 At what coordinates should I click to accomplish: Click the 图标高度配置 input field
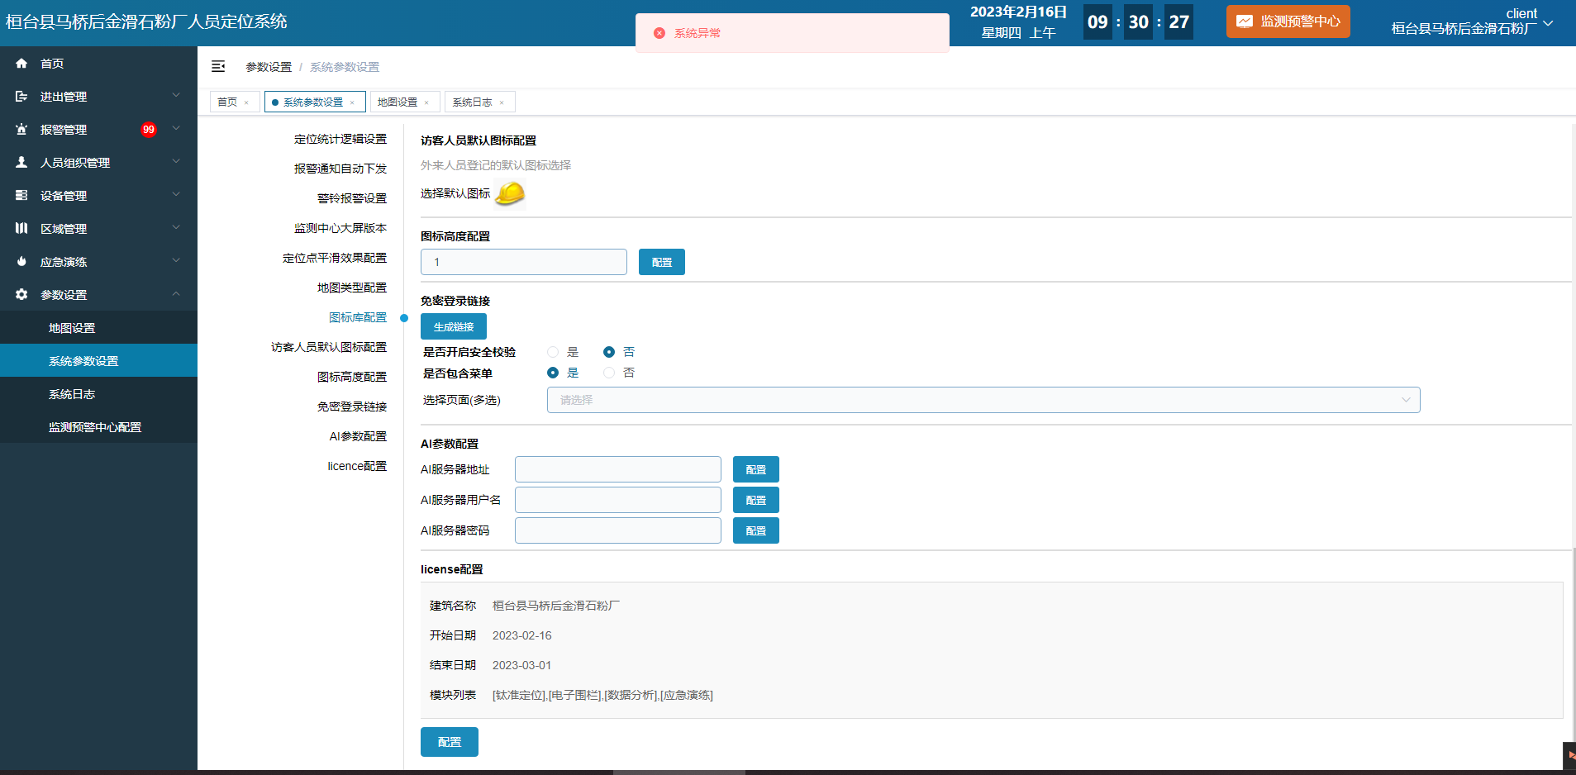524,262
